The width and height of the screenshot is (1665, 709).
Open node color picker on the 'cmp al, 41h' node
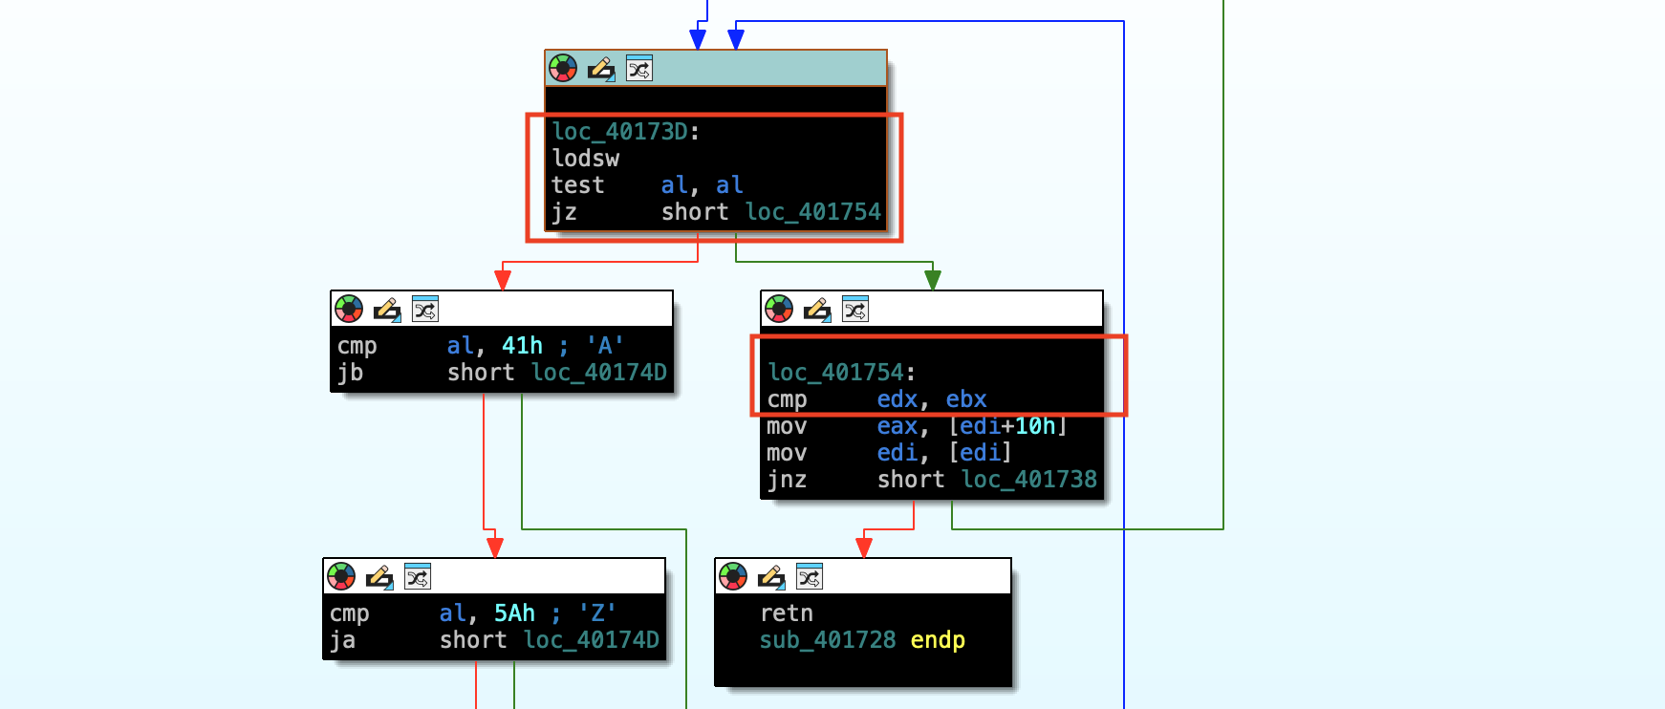[349, 309]
